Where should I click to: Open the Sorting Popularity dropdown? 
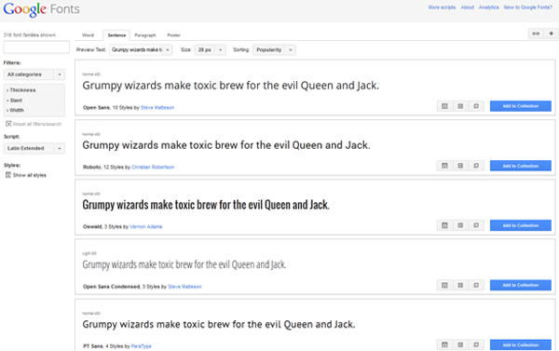click(274, 50)
